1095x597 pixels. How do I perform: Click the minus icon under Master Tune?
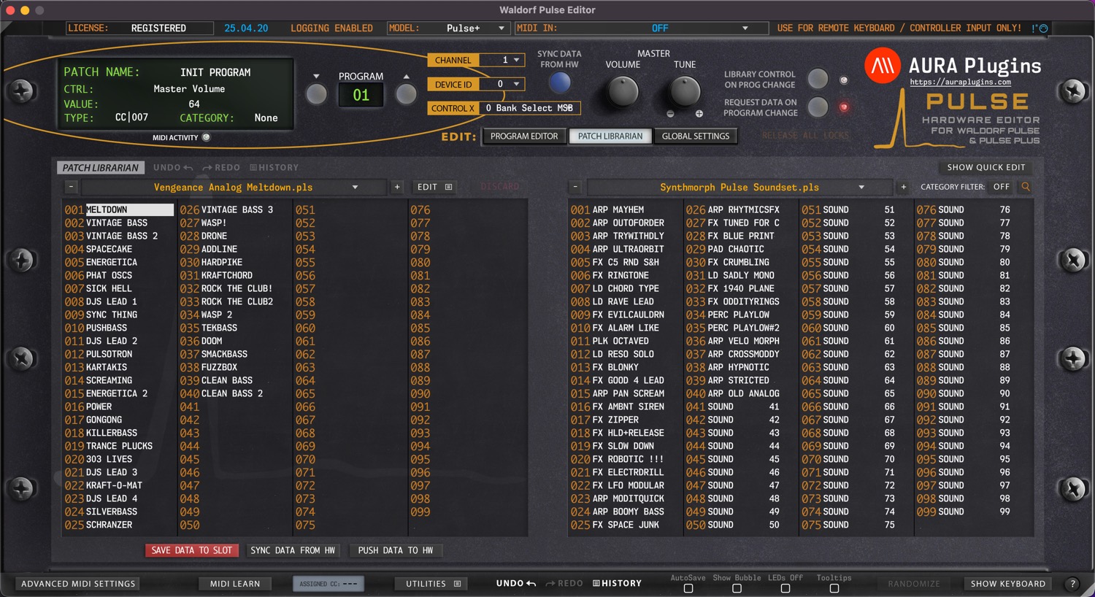[670, 114]
